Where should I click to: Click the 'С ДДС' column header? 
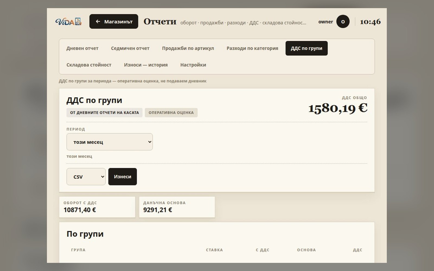pyautogui.click(x=263, y=250)
